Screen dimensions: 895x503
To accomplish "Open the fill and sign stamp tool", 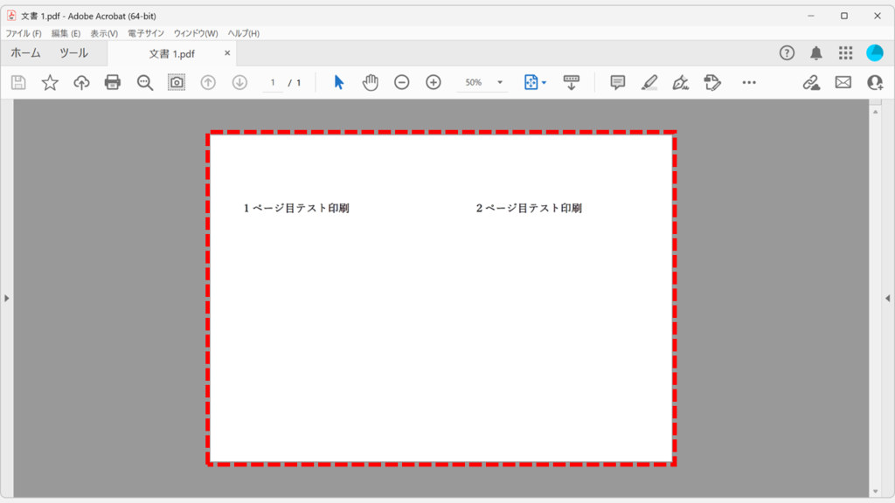I will 712,83.
